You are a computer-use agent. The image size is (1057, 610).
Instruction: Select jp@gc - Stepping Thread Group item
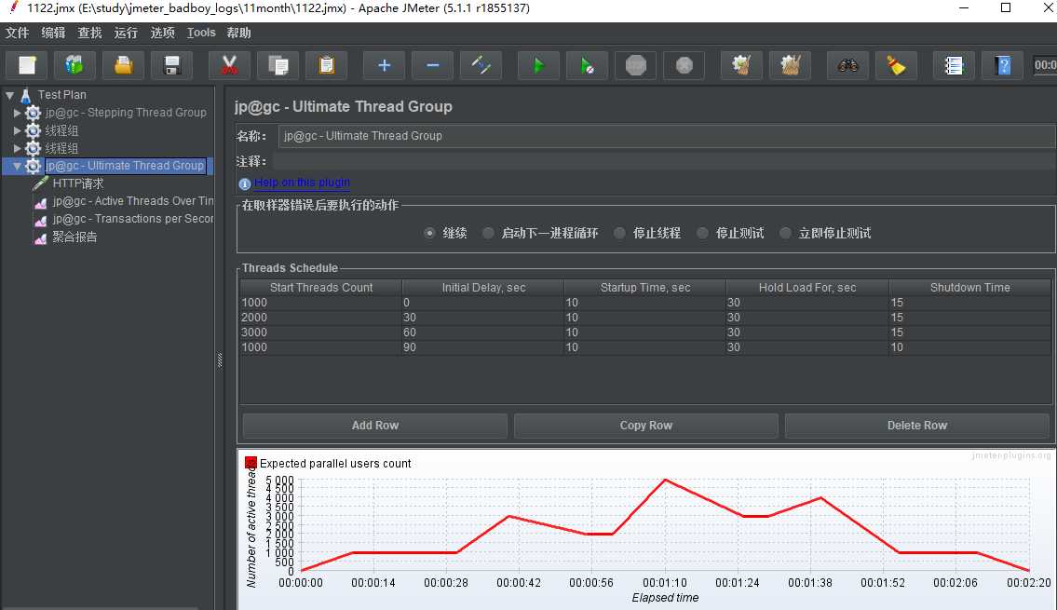pos(126,113)
